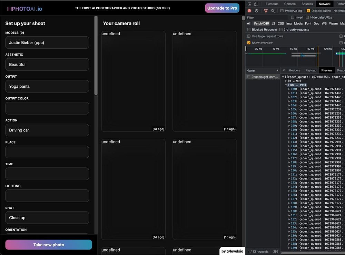The image size is (345, 255).
Task: Filter requests by JS
Action: [x=273, y=23]
